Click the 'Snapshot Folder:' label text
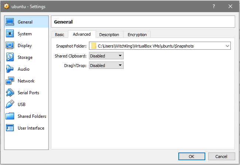 [71, 46]
